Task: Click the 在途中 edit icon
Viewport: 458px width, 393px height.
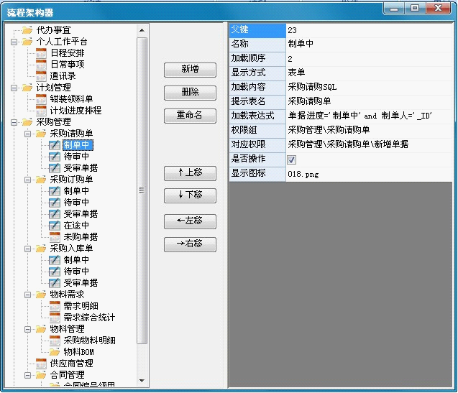Action: 55,226
